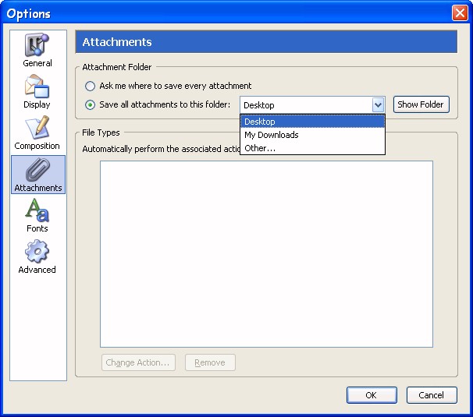Viewport: 473px width, 417px height.
Task: Click inside the empty File Types list
Action: [266, 254]
